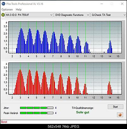Click the TA-Qualitätsanzeige label
The width and height of the screenshot is (127, 129).
(83, 108)
